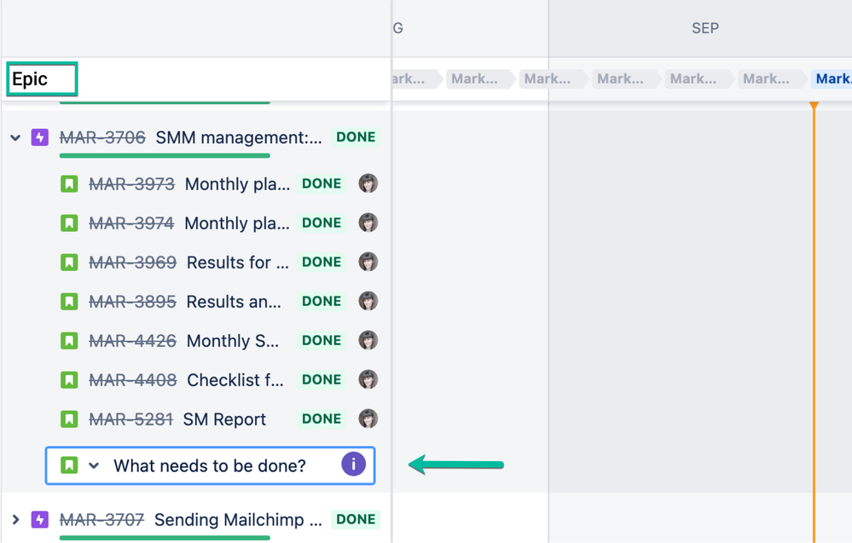
Task: Click the story icon next to MAR-4408
Action: [x=69, y=379]
